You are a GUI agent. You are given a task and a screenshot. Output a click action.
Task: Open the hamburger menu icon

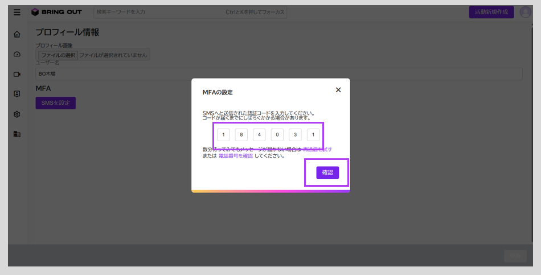point(17,12)
